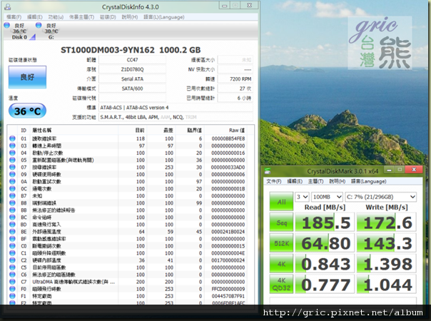Open 主題(T) menu in CrystalDiskMark

pos(315,181)
